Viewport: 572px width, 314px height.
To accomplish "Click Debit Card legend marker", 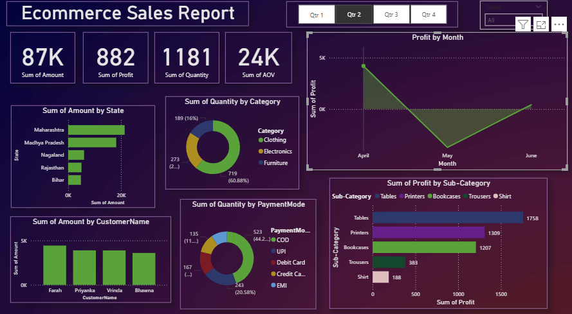I will (x=273, y=263).
